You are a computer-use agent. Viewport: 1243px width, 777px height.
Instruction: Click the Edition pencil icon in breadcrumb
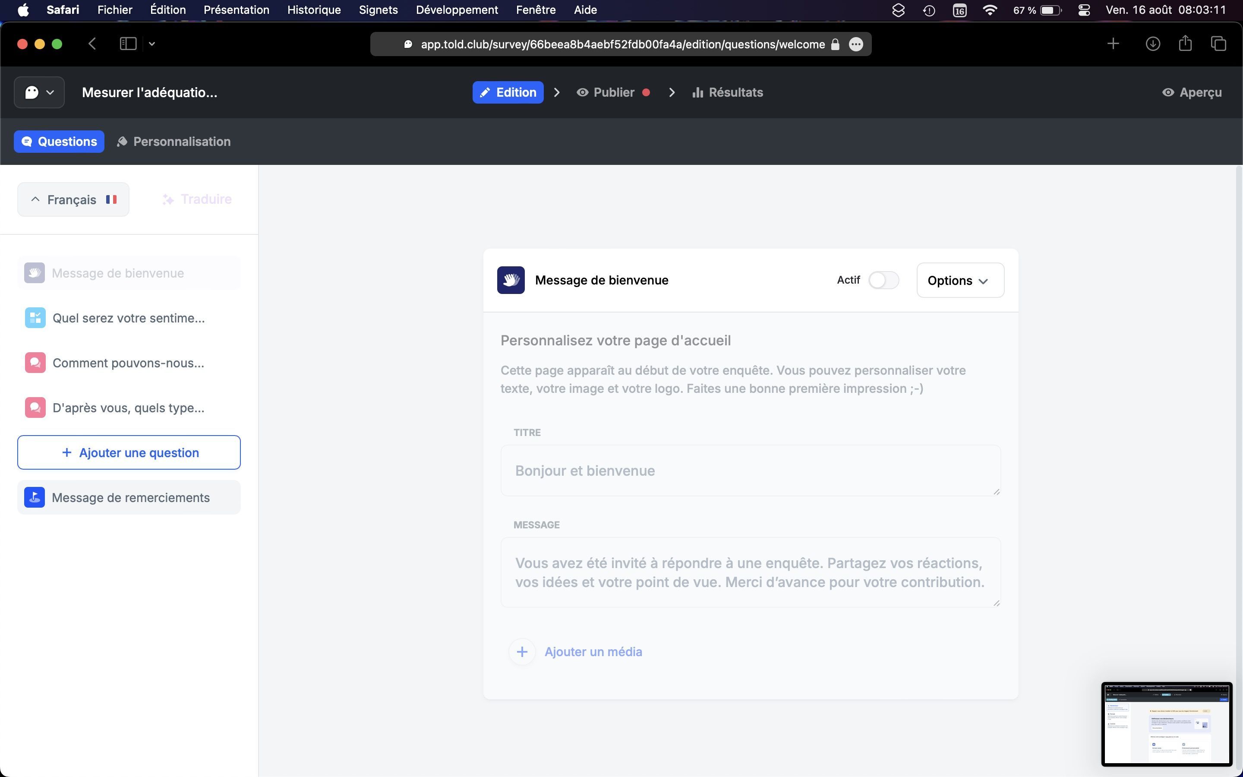click(x=485, y=92)
